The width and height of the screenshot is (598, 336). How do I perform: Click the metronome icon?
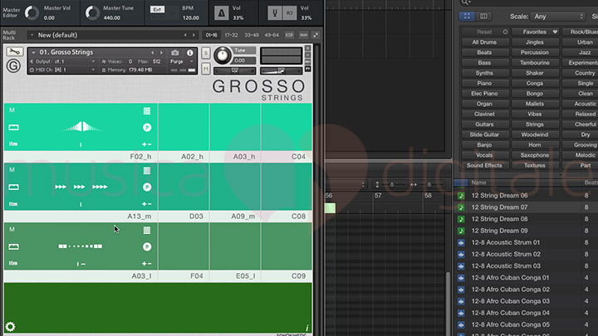(220, 12)
